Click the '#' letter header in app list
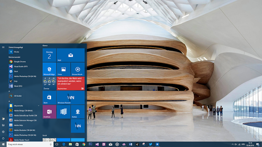 (x=9, y=91)
